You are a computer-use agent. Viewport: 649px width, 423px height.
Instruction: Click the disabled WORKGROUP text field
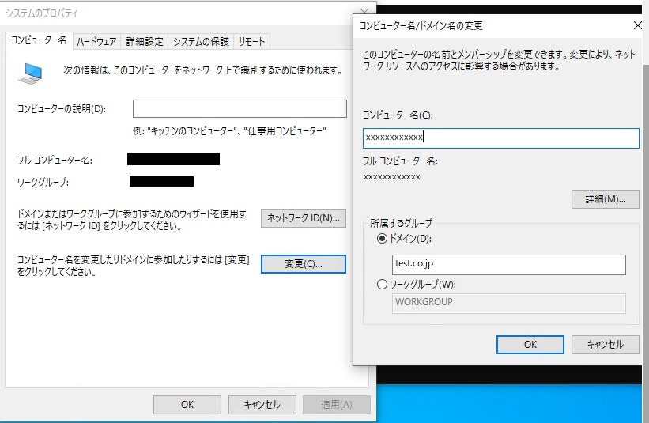pyautogui.click(x=509, y=304)
